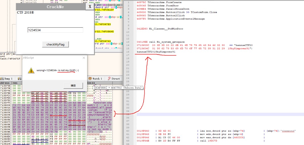Viewport: 304px width, 145px height.
Task: Click the Struct tab icon
Action: (x=109, y=78)
